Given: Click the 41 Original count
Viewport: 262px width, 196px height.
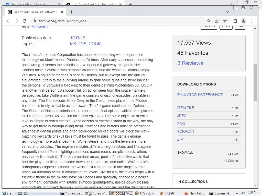Looking at the screenshot, I should 231,161.
